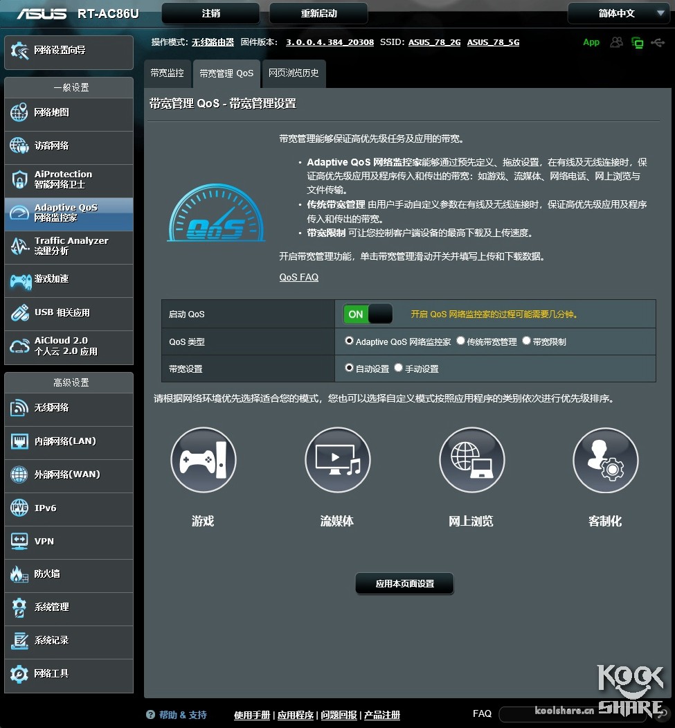
Task: Select 手动设置 bandwidth radio
Action: click(399, 368)
